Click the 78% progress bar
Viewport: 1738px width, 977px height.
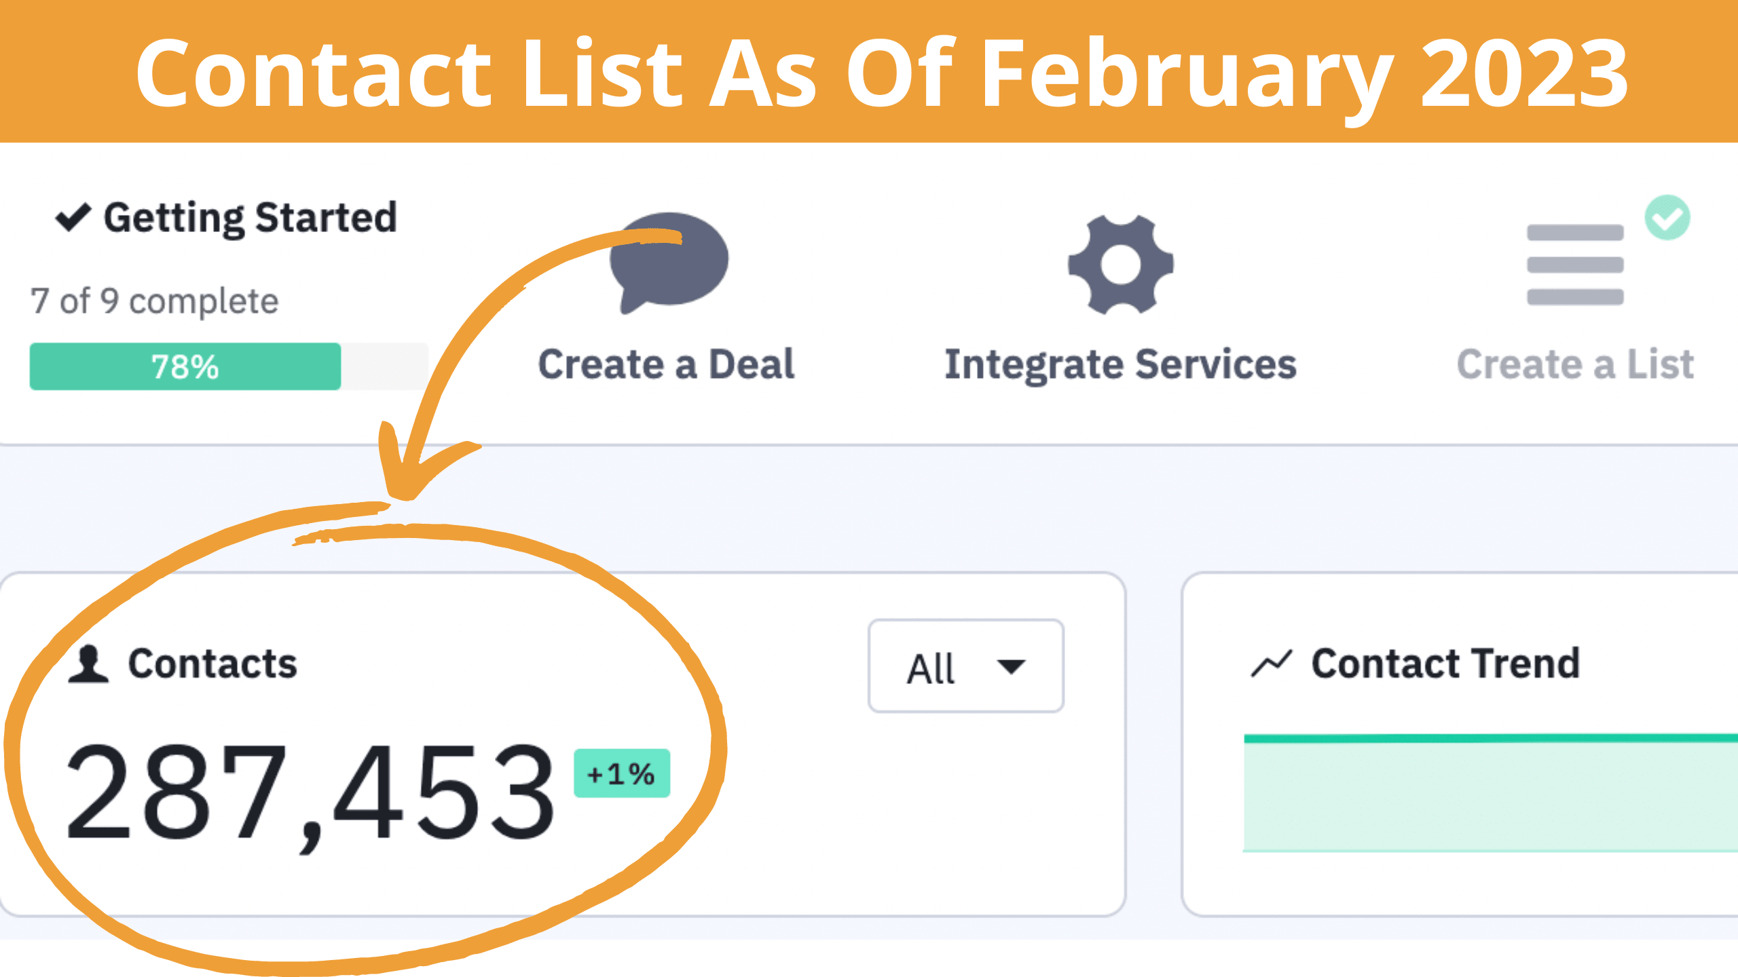click(x=229, y=366)
